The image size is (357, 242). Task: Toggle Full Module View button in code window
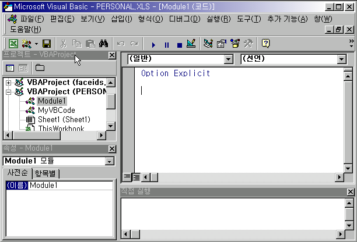pos(136,177)
